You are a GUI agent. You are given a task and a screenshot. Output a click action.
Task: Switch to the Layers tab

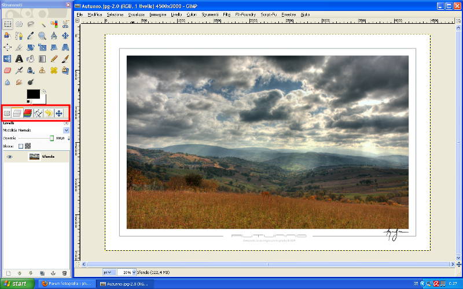[17, 113]
